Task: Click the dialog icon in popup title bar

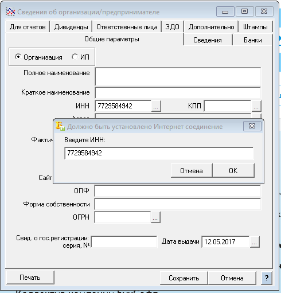Action: coord(60,126)
